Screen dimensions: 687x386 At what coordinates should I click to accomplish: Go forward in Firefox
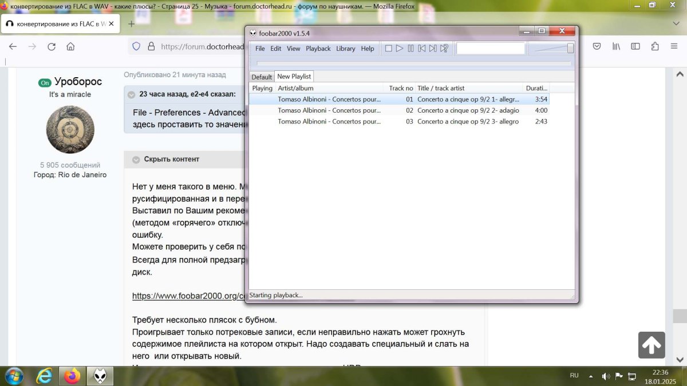32,46
